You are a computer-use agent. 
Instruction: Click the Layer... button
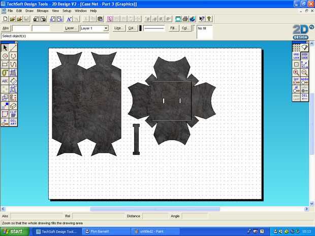pos(70,28)
